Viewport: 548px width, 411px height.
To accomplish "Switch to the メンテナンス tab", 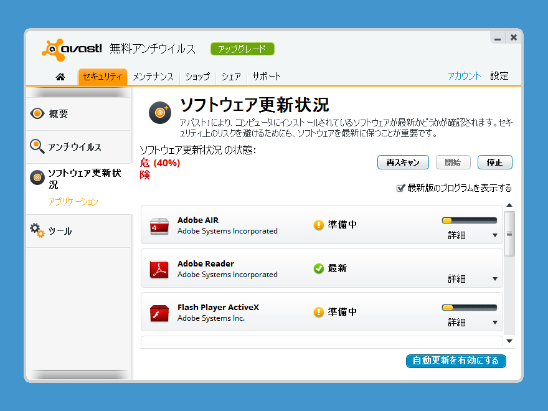I will (x=153, y=77).
